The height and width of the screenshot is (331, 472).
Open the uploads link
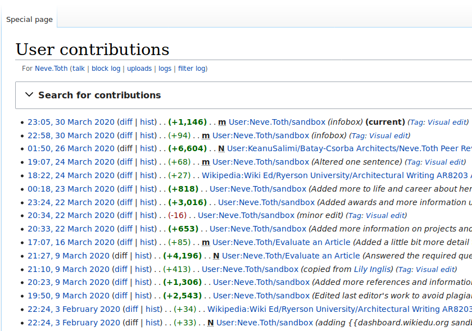point(139,69)
